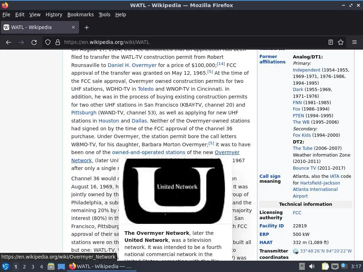Open the Pittsburgh link
This screenshot has height=272, width=363.
pyautogui.click(x=84, y=113)
